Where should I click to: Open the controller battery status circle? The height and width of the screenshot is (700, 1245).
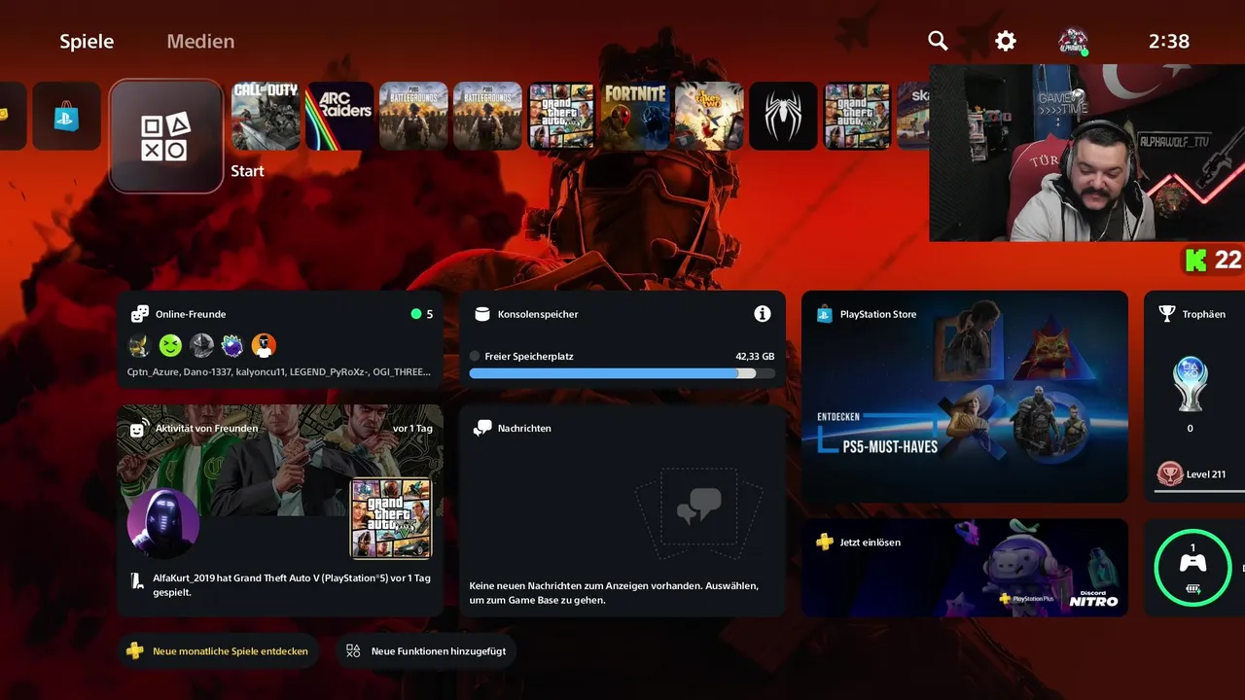tap(1192, 568)
